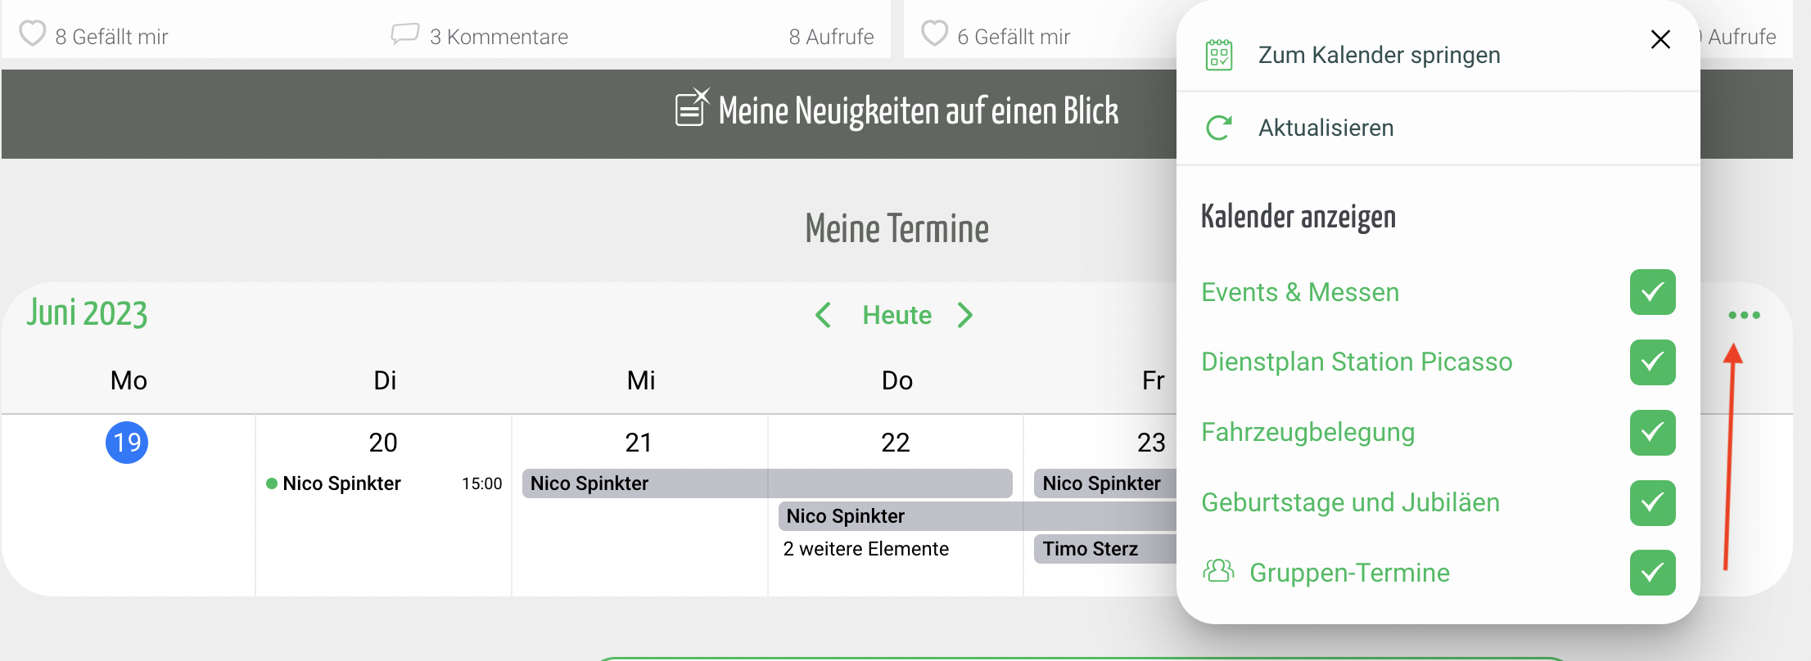Open the three-dots calendar options menu

coord(1744,315)
